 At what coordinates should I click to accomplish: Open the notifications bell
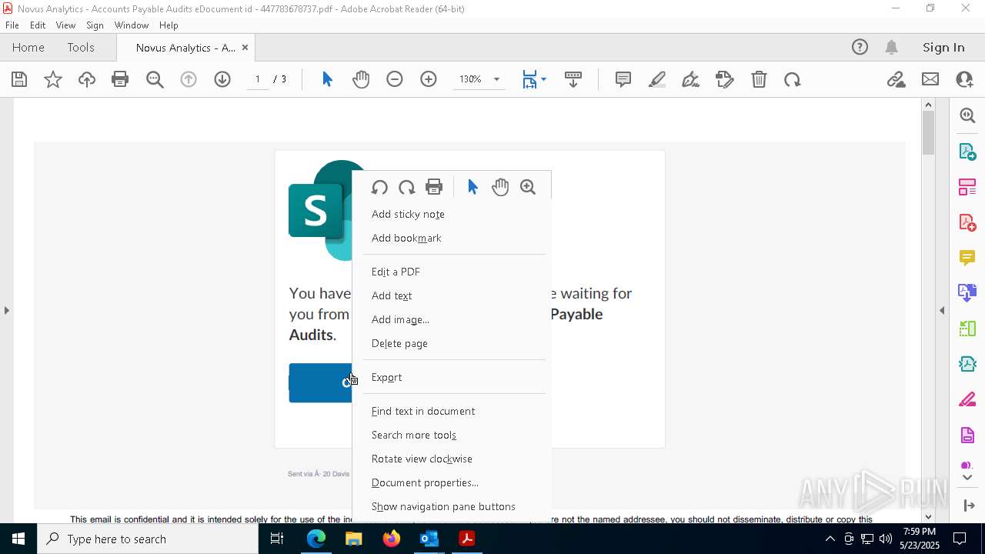coord(892,47)
